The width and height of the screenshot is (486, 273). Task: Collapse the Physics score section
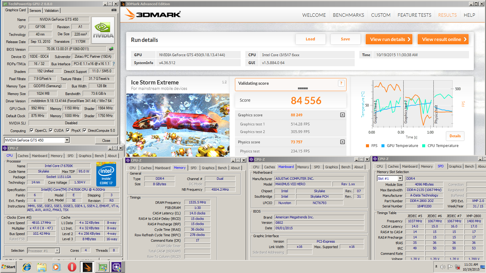(342, 142)
